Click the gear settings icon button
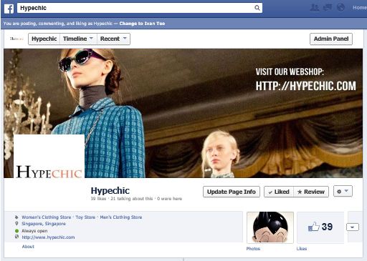Image resolution: width=367 pixels, height=261 pixels. click(x=343, y=191)
